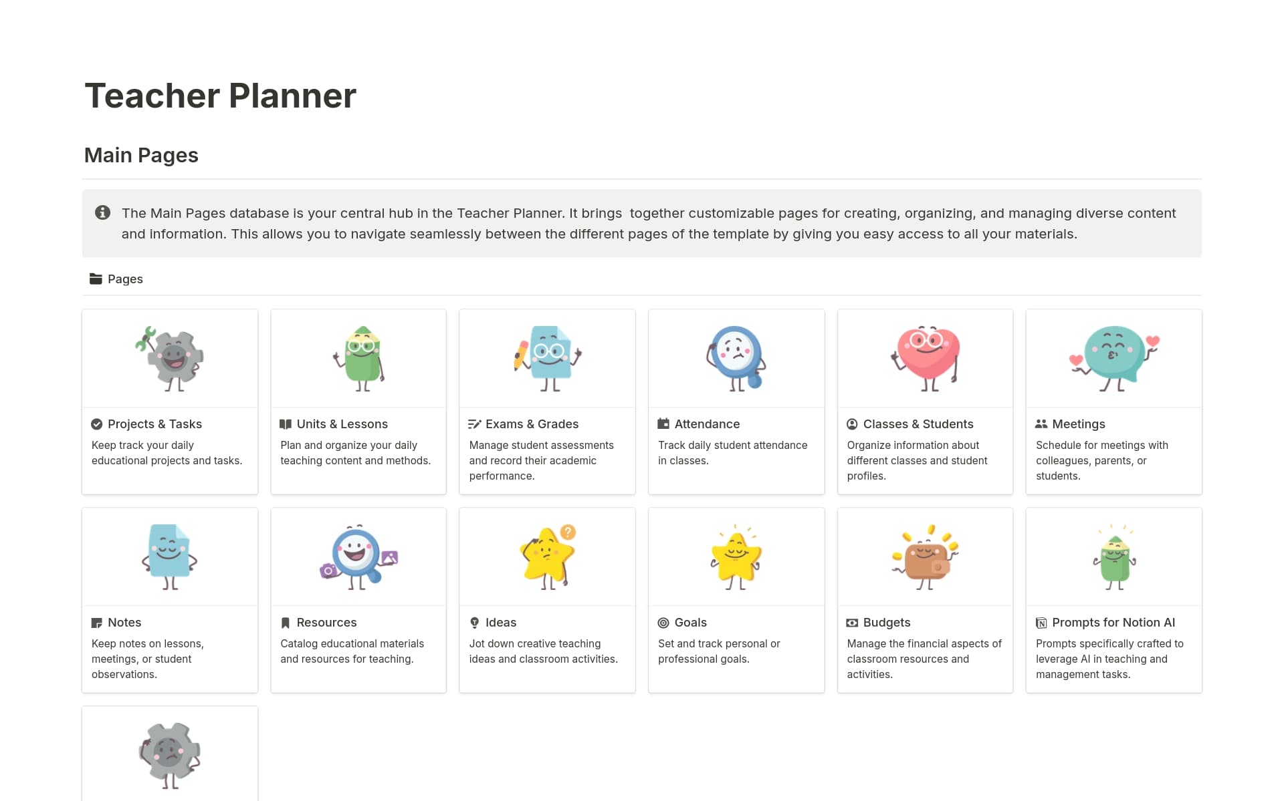Open the magnifier Attendance cover image
The width and height of the screenshot is (1284, 801).
736,359
